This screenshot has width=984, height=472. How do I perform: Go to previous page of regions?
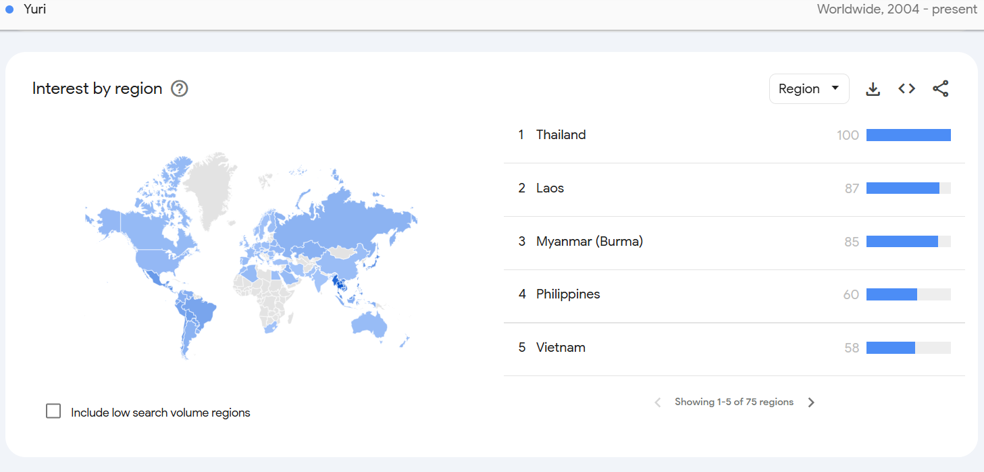658,402
